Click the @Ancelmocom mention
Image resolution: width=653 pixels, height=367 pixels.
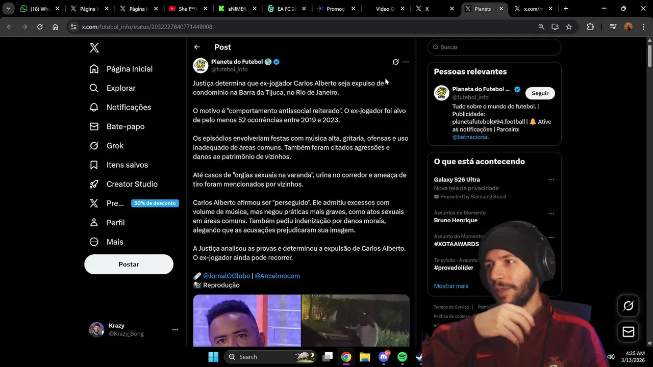point(277,276)
